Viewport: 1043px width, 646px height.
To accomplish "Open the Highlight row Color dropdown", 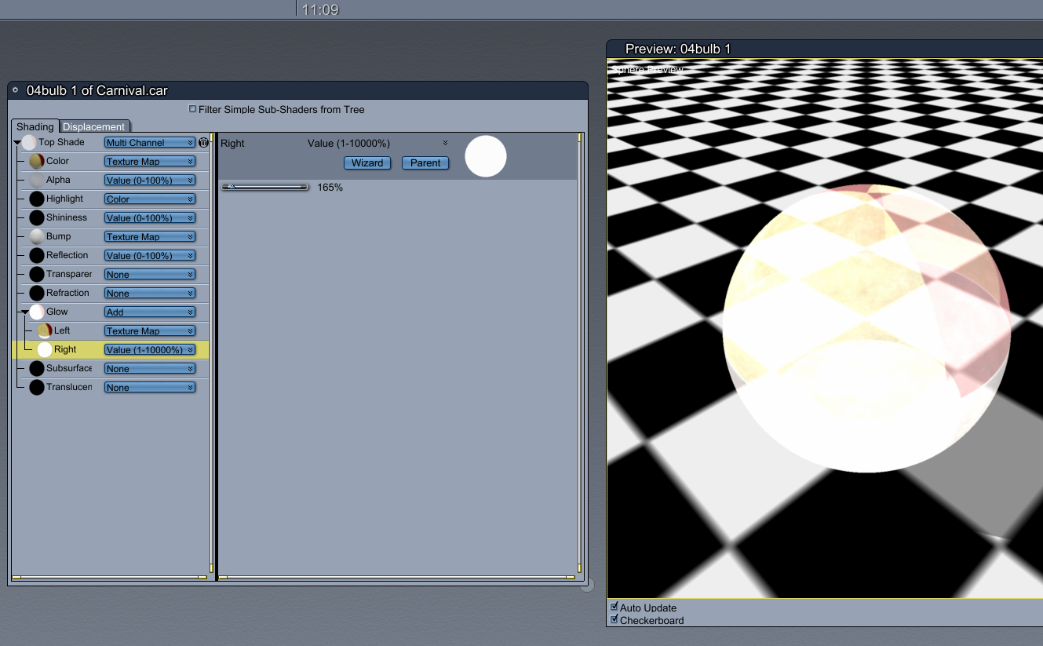I will pyautogui.click(x=150, y=199).
